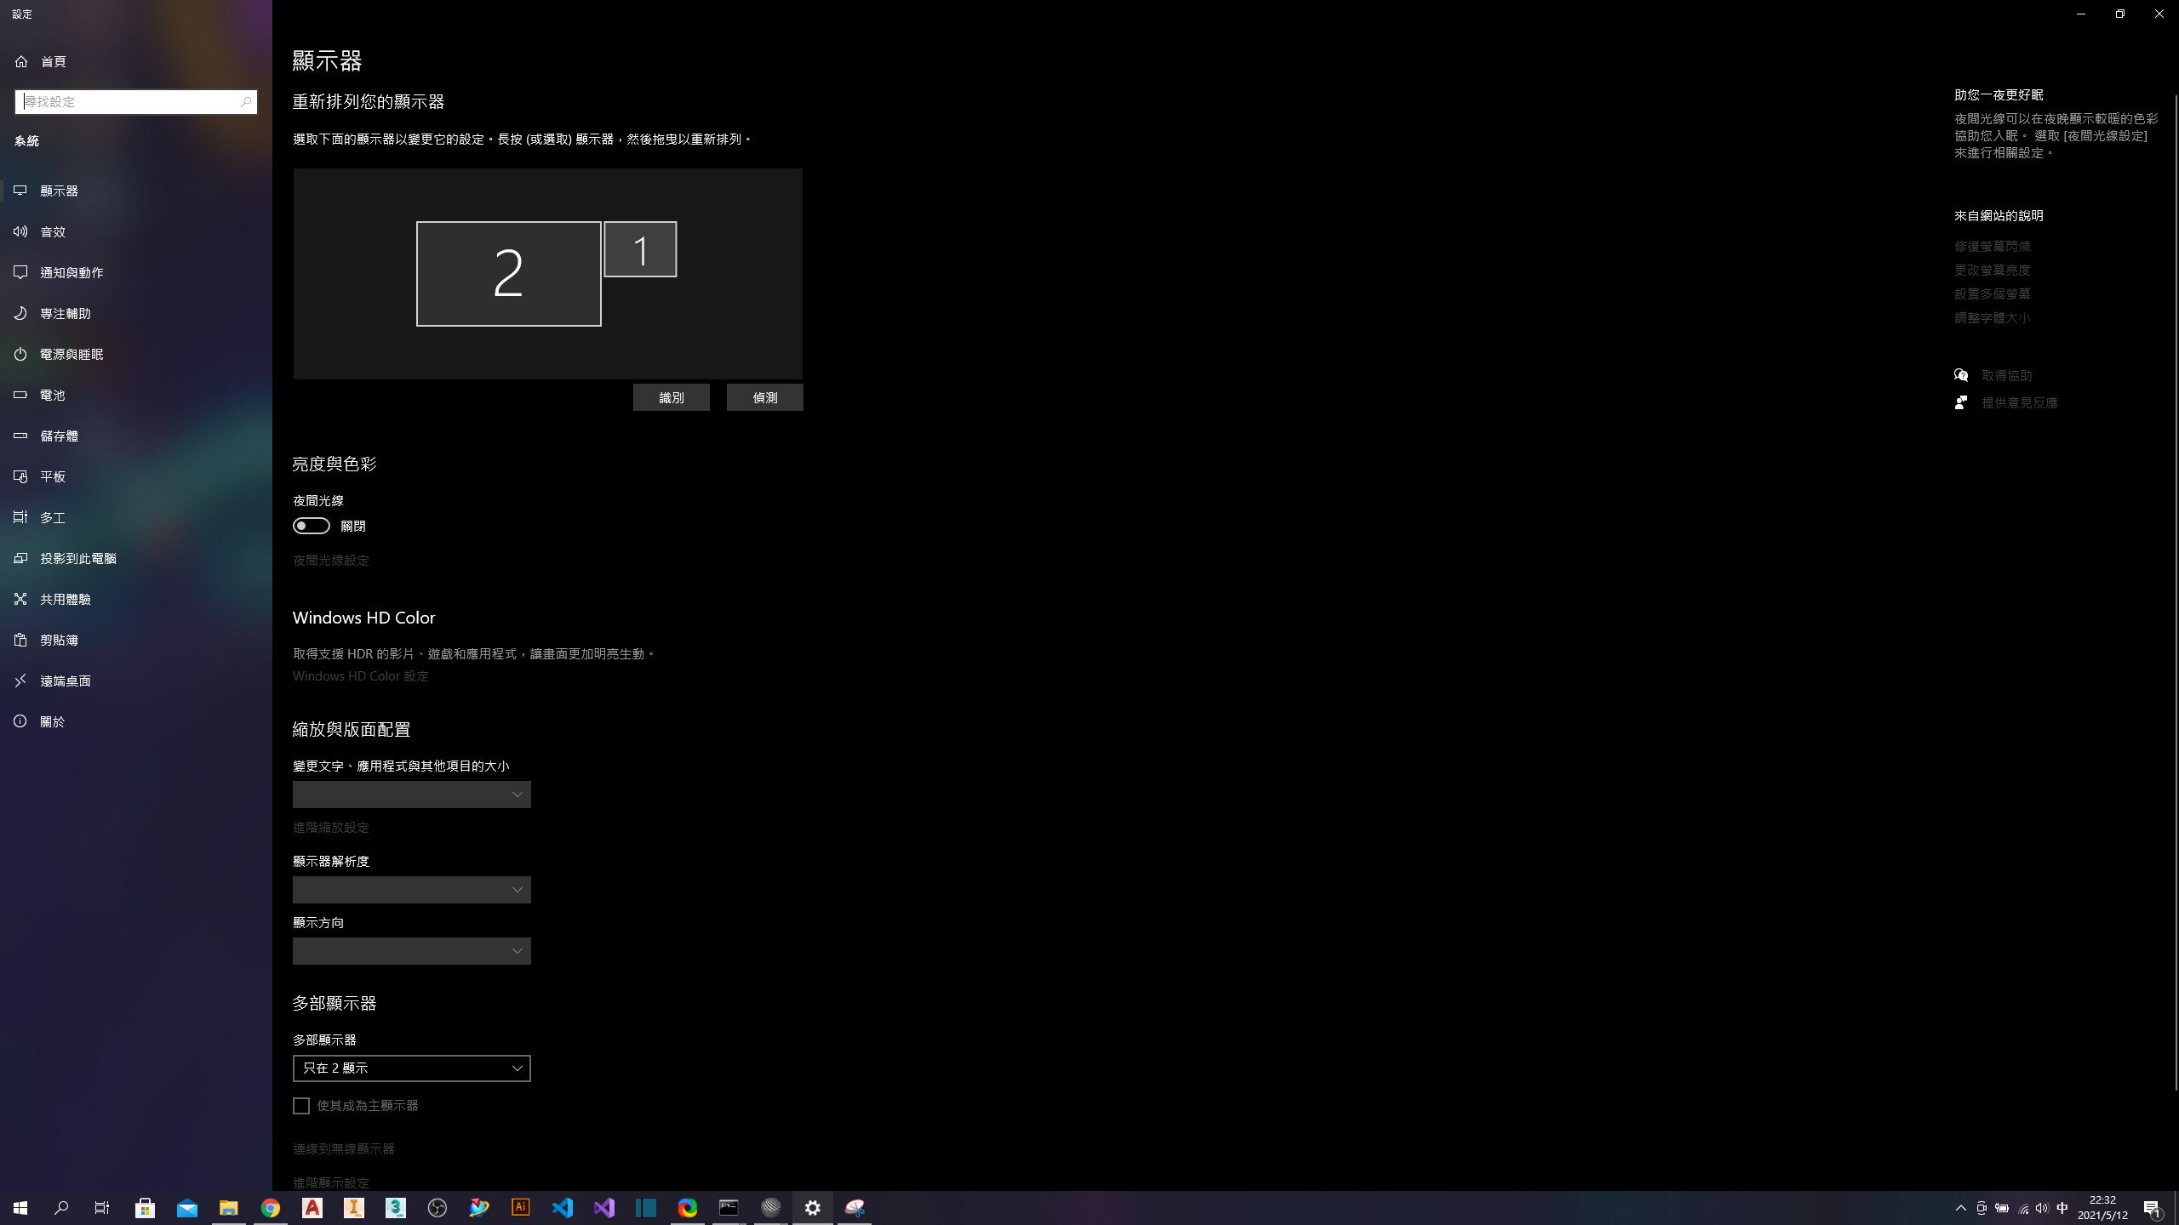
Task: Open the Display orientation dropdown
Action: point(411,951)
